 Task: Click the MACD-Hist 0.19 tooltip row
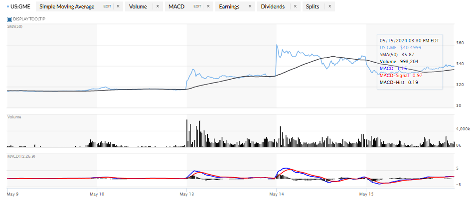[x=399, y=82]
